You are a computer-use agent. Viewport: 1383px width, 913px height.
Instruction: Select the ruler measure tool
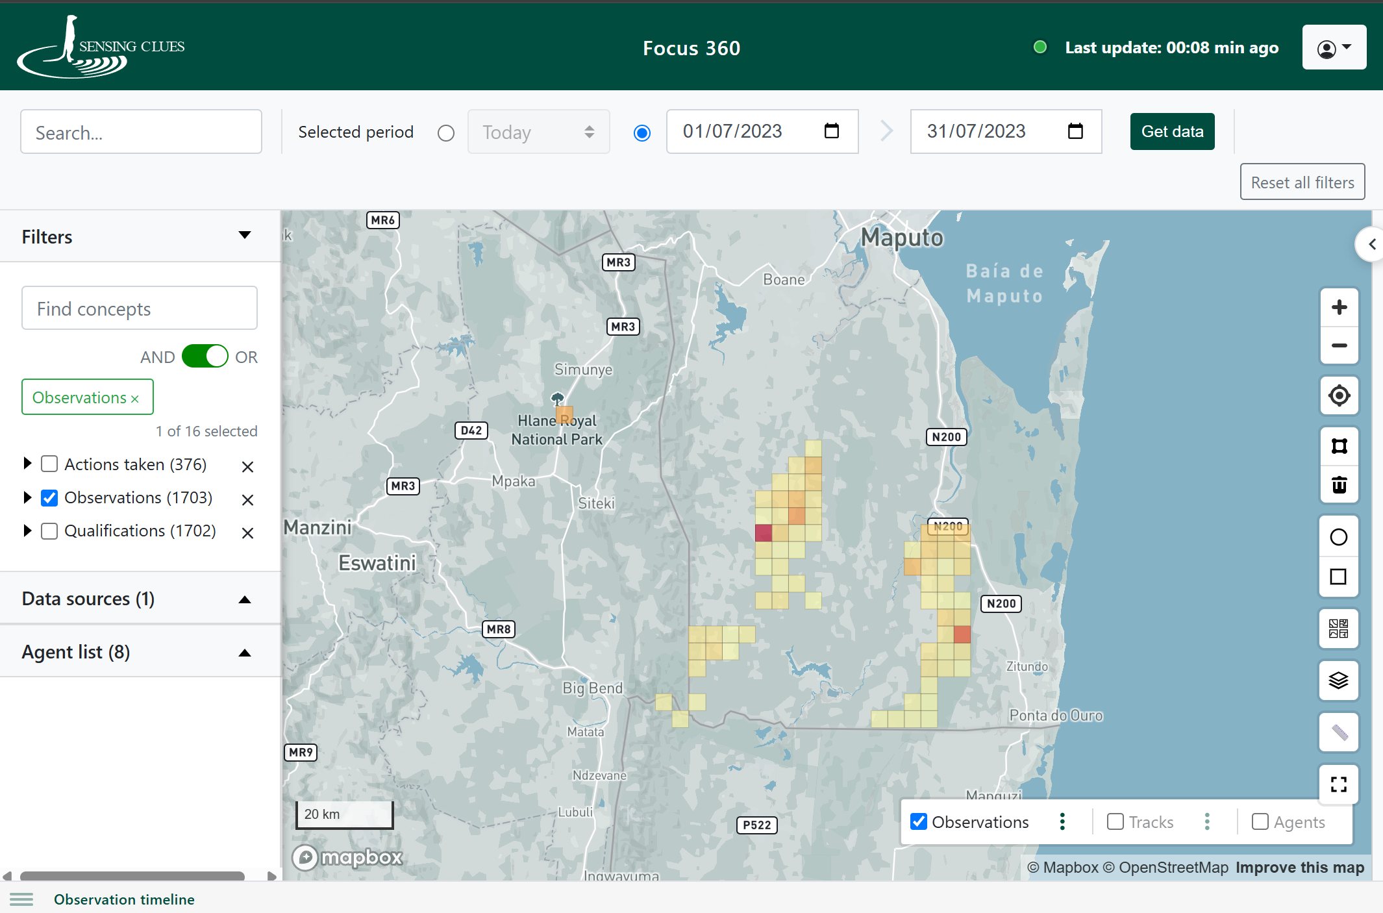(x=1338, y=732)
